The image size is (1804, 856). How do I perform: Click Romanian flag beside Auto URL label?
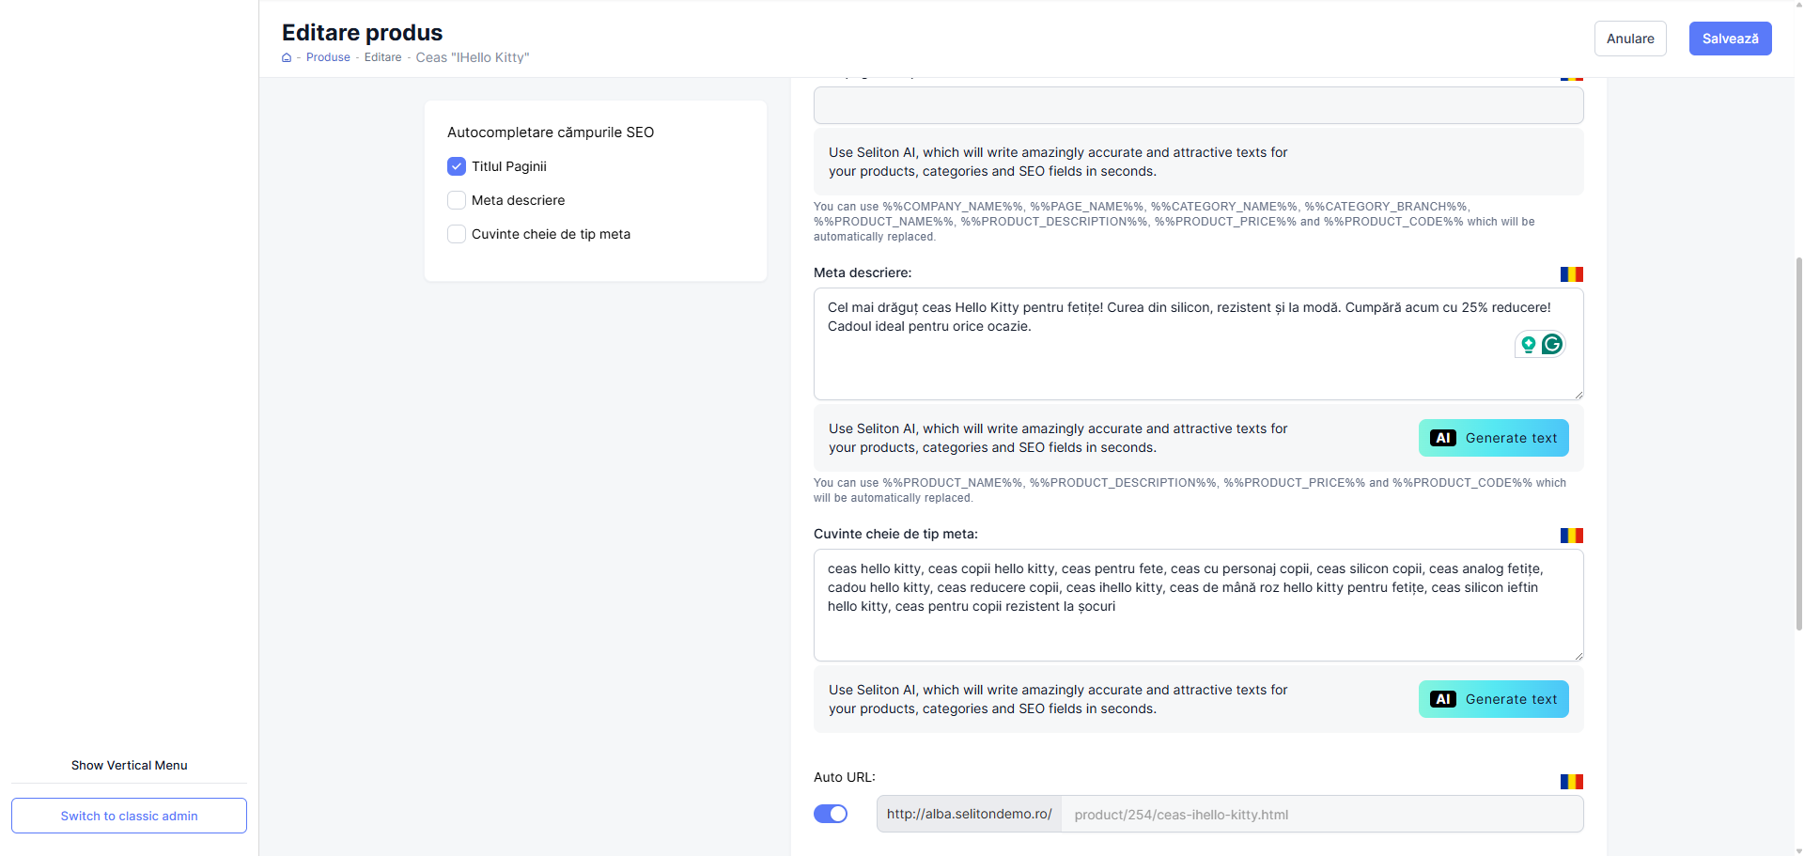click(1571, 782)
